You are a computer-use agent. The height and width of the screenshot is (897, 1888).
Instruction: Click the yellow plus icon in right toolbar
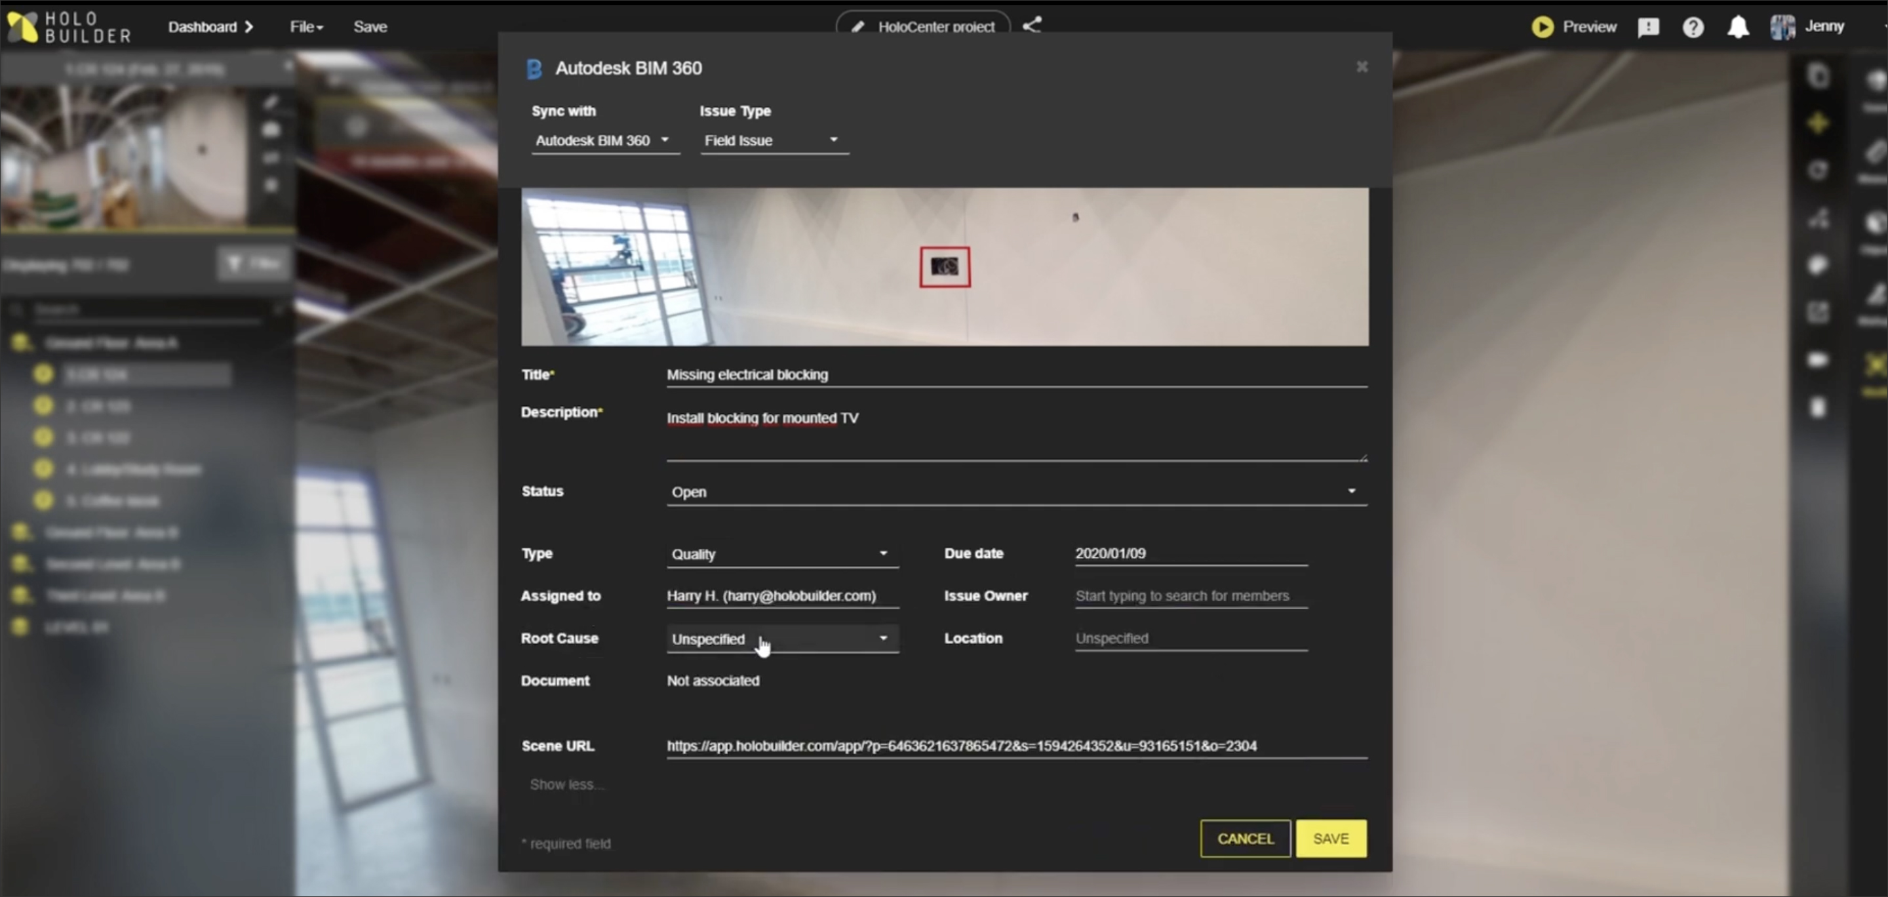coord(1819,123)
